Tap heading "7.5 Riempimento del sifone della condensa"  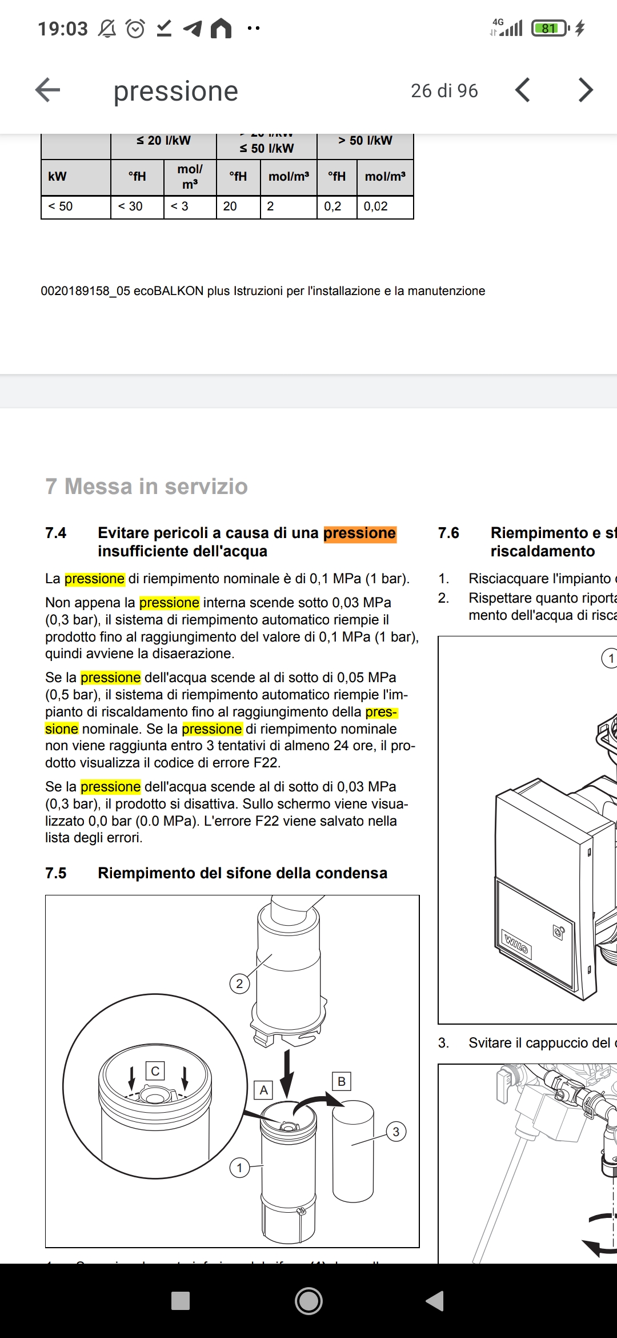pyautogui.click(x=216, y=873)
